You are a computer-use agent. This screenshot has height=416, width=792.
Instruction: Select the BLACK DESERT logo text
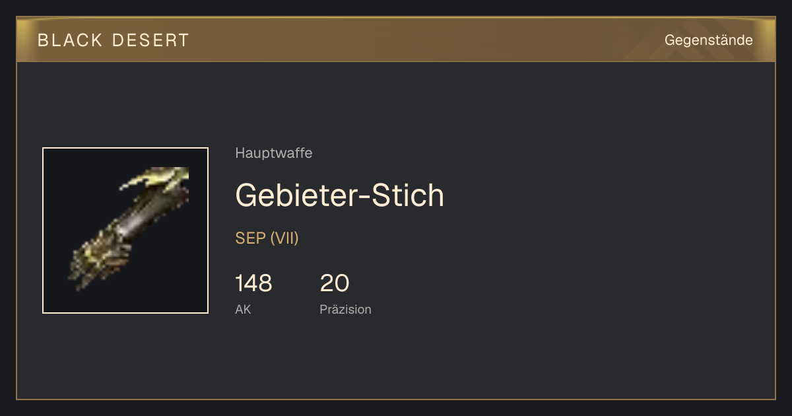(114, 40)
